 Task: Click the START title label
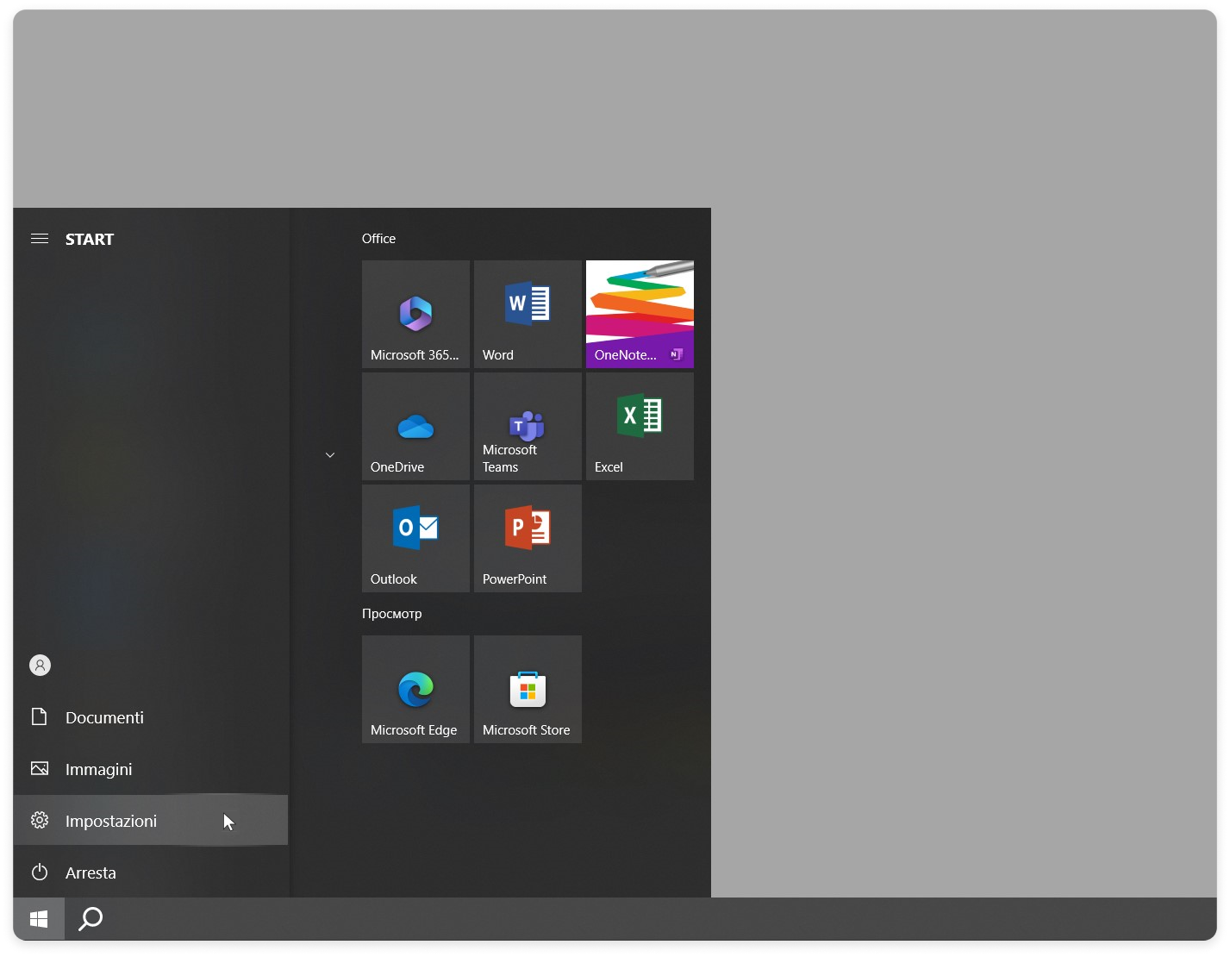90,240
